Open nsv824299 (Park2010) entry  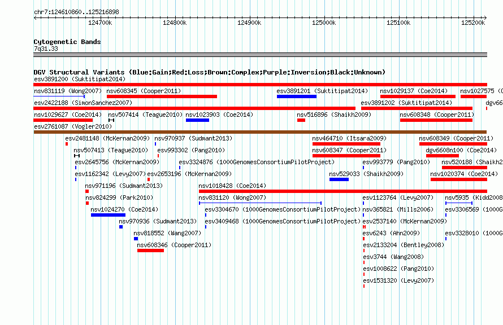pyautogui.click(x=119, y=197)
